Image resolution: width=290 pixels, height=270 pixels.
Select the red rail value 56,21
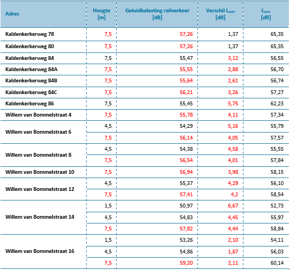coord(186,92)
